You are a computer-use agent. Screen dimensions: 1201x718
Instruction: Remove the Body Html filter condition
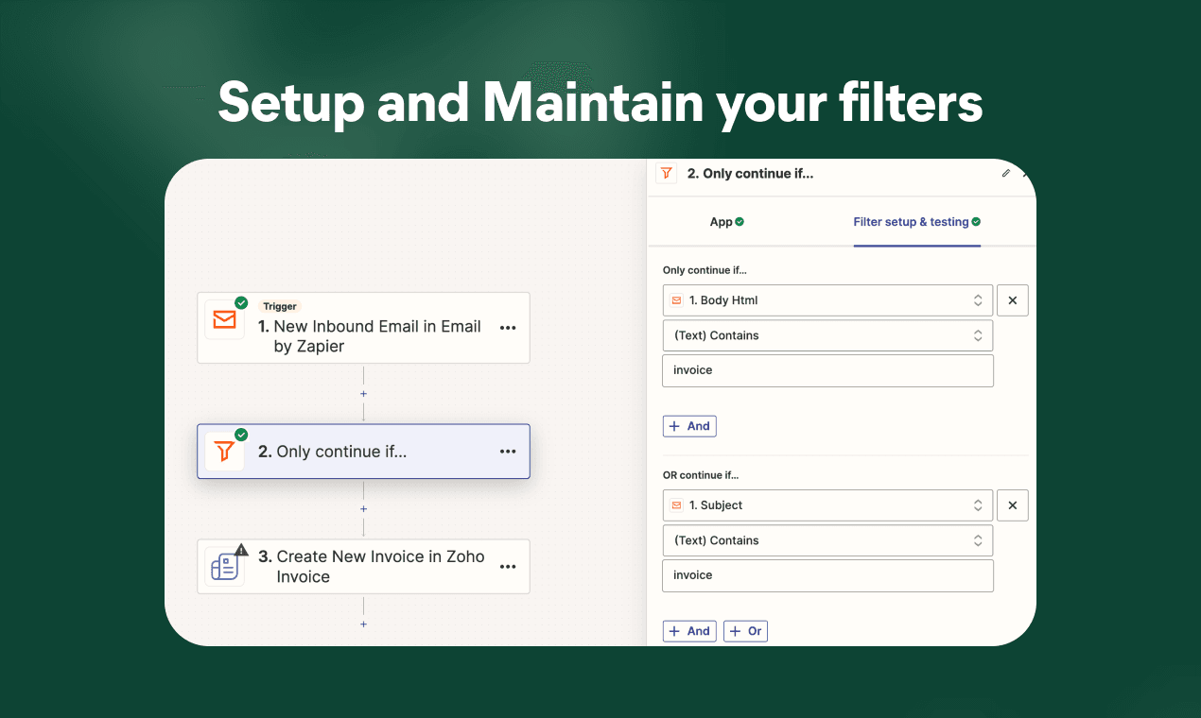click(x=1012, y=300)
